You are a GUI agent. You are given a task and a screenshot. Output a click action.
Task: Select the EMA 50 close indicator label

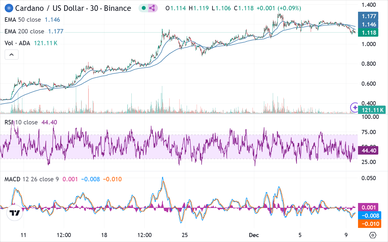tap(23, 20)
